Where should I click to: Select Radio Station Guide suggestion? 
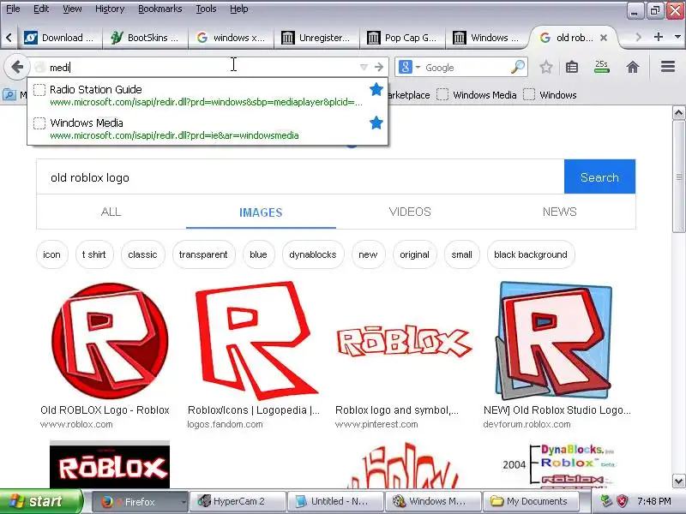point(208,95)
